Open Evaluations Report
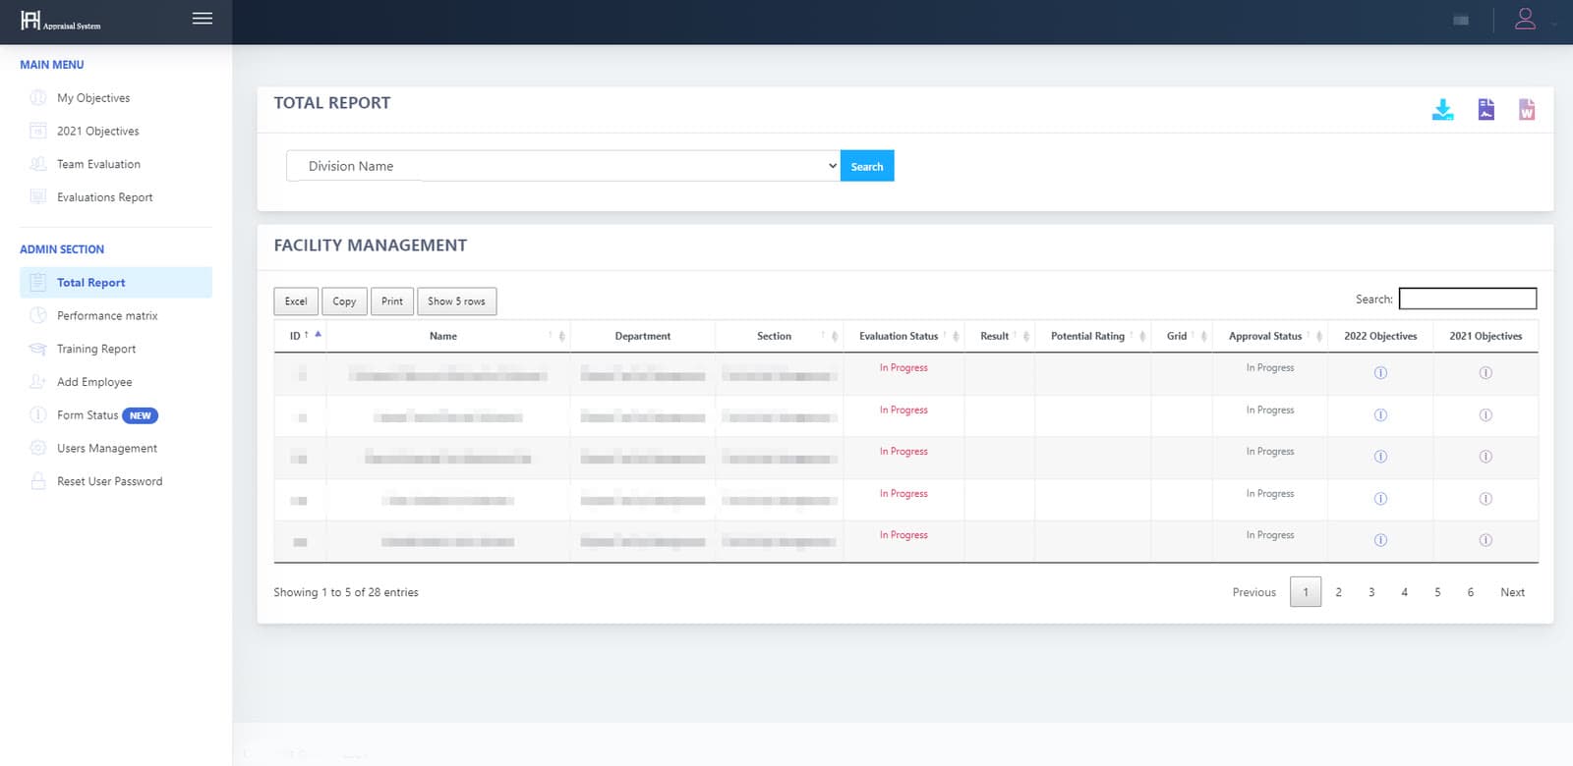The width and height of the screenshot is (1573, 766). point(116,197)
